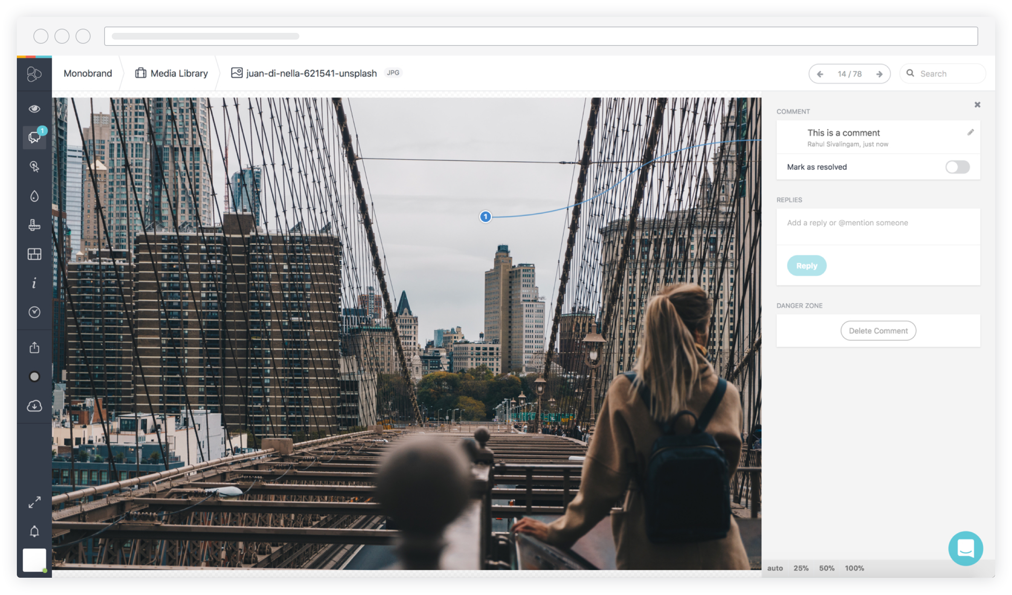Click the eye/preview icon in sidebar
1012x595 pixels.
pos(35,108)
